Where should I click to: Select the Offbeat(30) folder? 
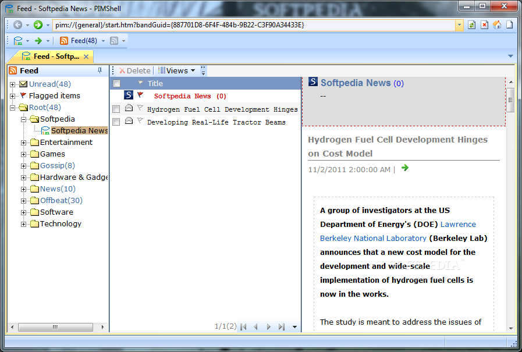(x=61, y=200)
